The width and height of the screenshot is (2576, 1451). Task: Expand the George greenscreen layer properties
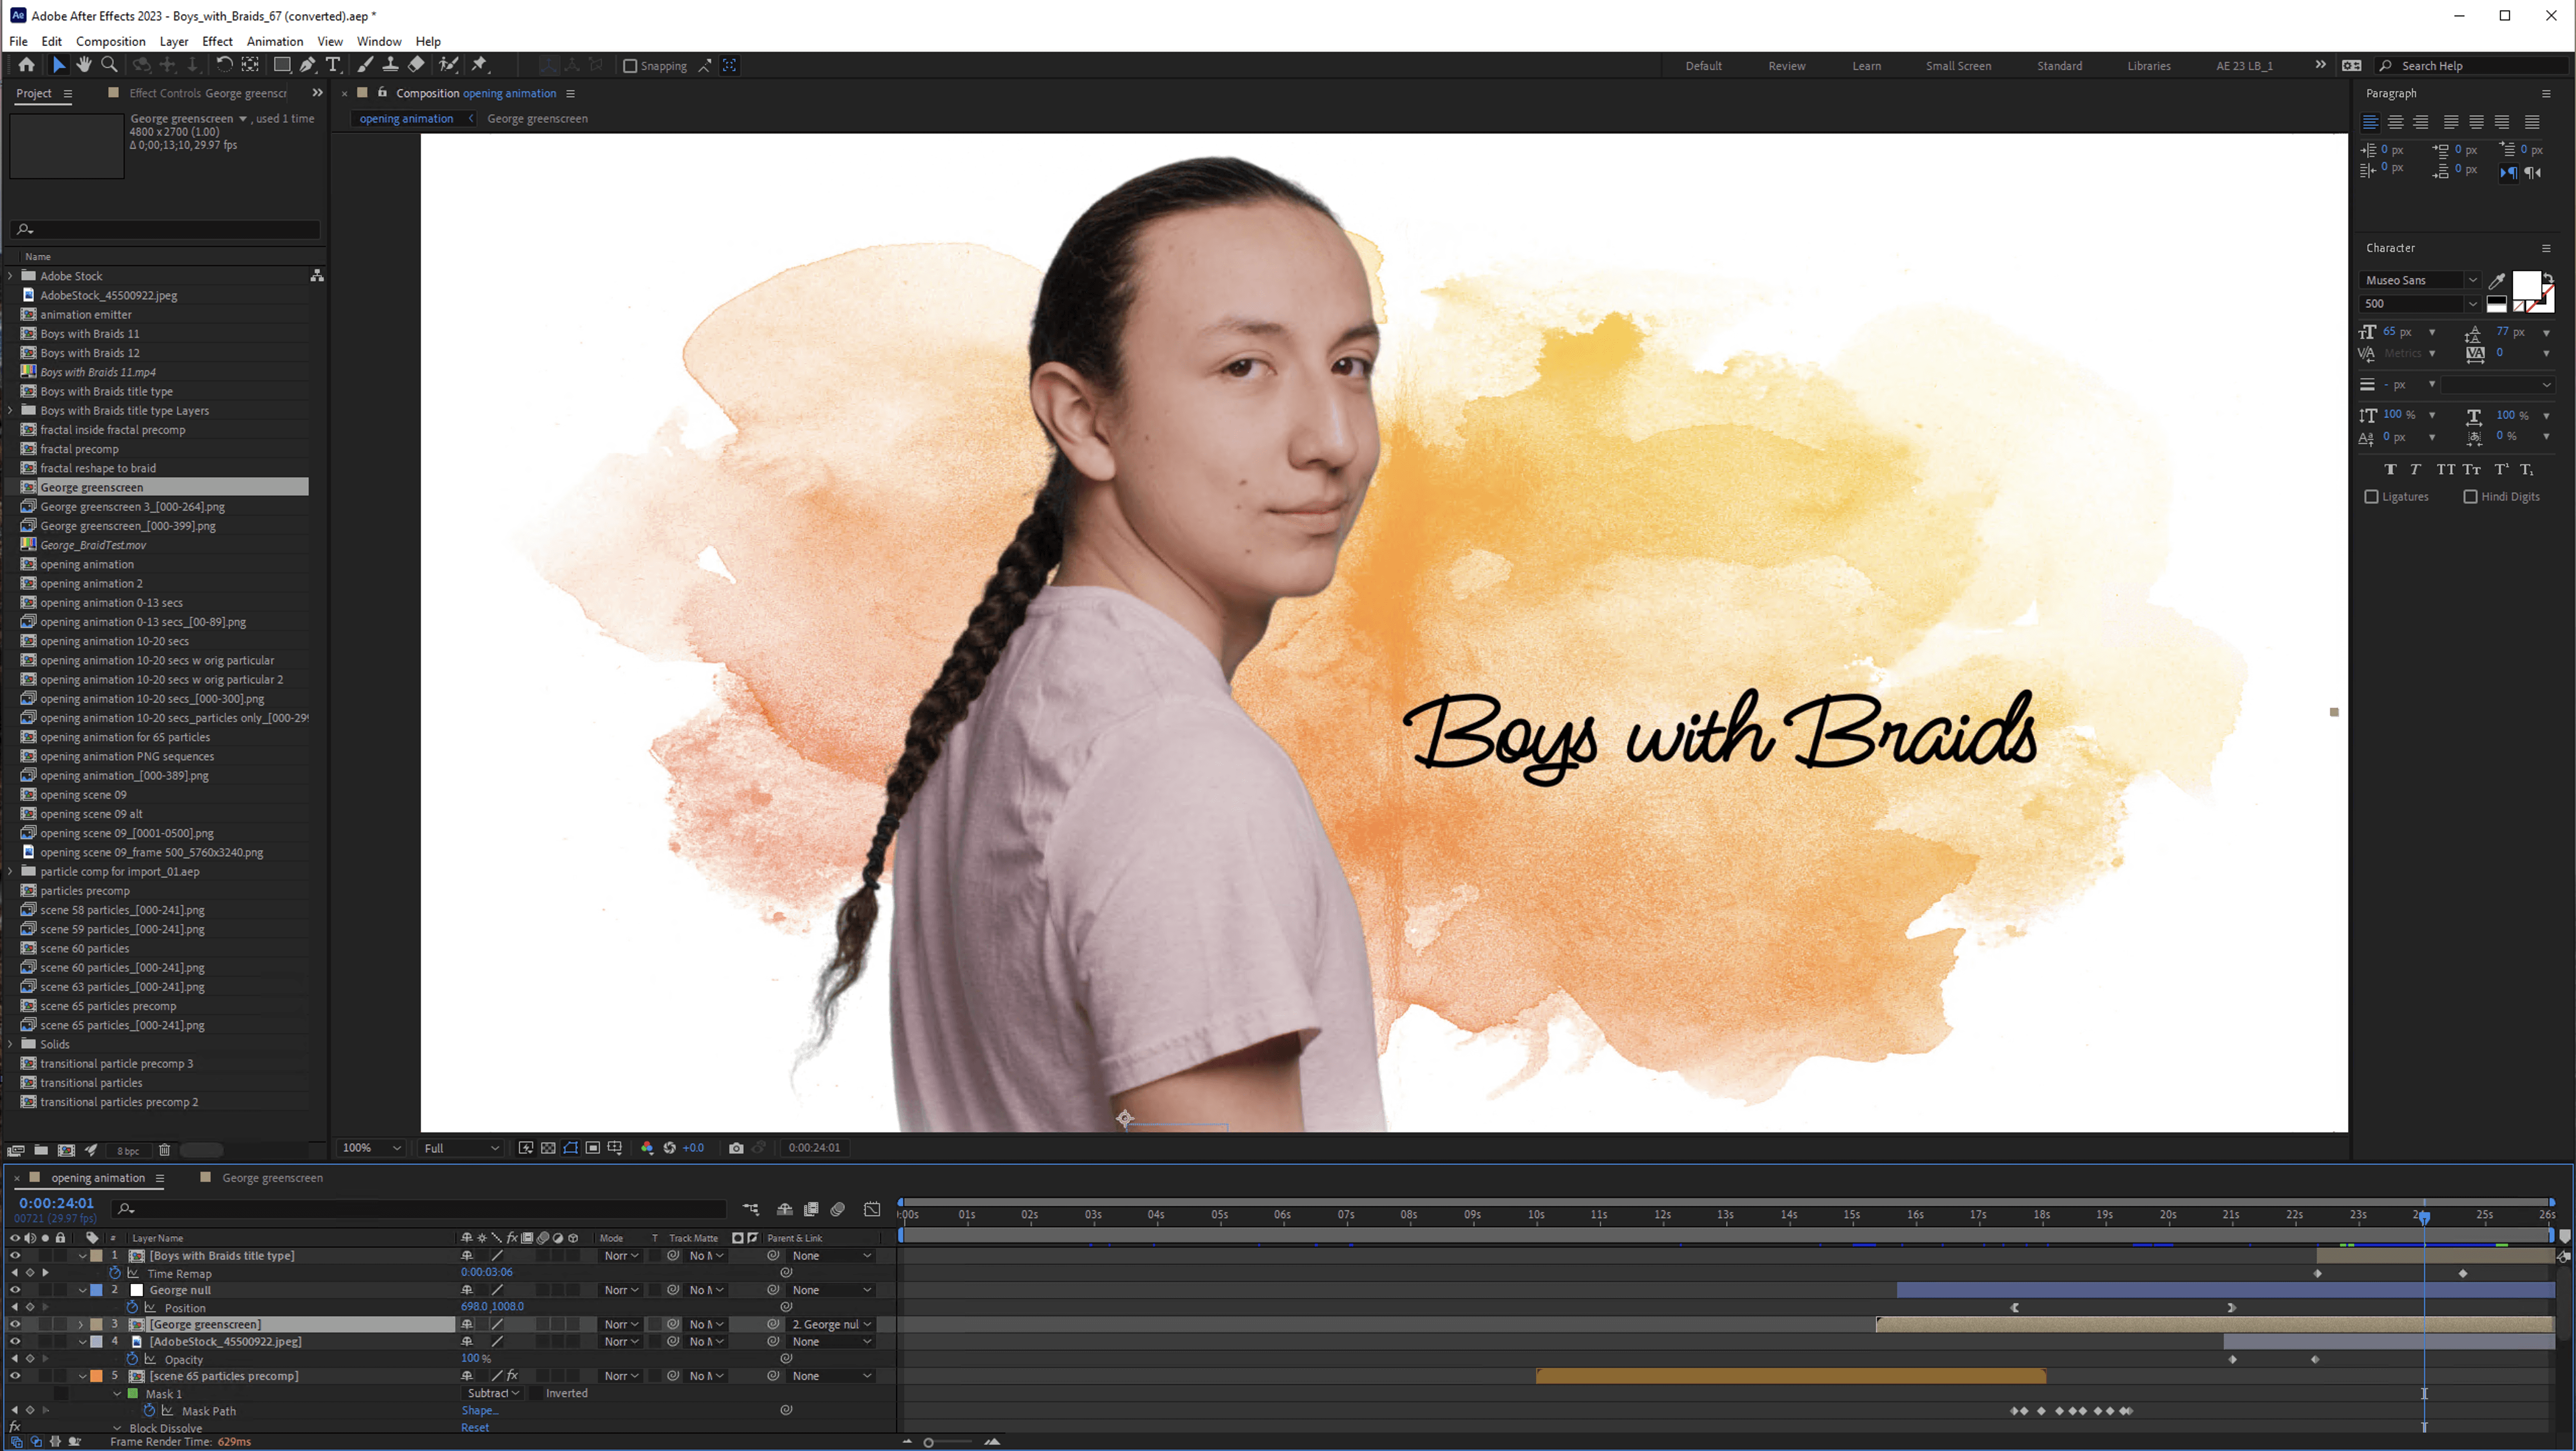81,1324
